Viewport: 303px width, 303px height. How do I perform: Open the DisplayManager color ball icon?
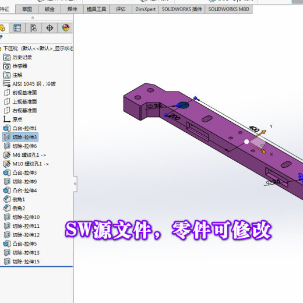point(66,28)
